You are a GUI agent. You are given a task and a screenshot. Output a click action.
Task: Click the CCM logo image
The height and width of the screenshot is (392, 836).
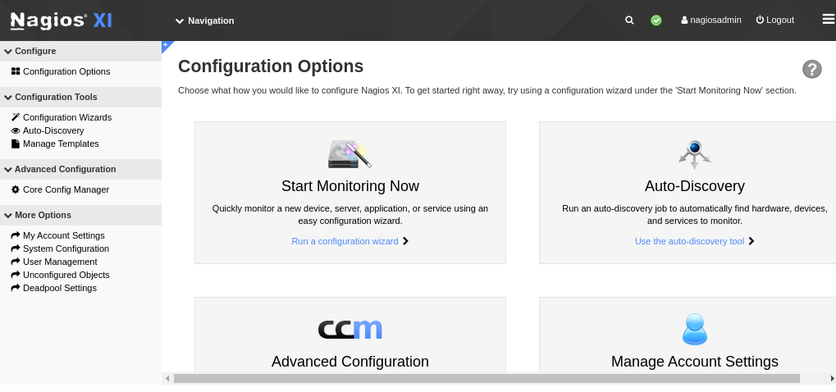(349, 330)
